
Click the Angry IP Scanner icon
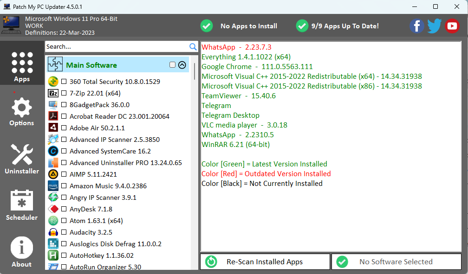(53, 198)
